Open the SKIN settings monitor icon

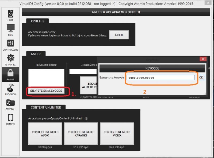point(10,28)
